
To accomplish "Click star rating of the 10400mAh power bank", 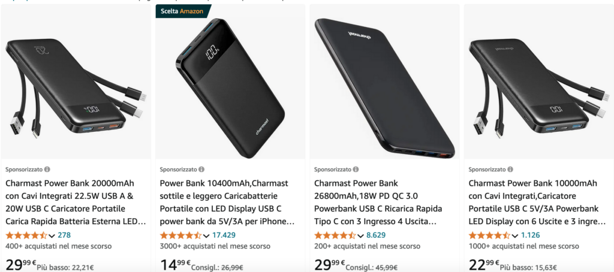I will tap(180, 235).
